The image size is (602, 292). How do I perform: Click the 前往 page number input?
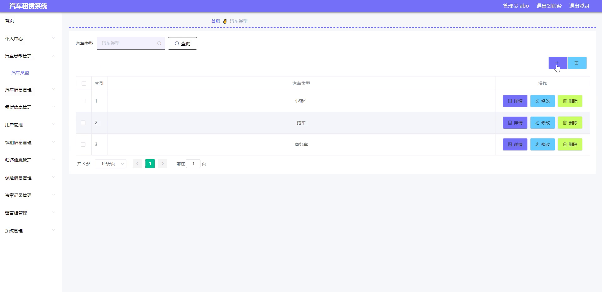(193, 164)
